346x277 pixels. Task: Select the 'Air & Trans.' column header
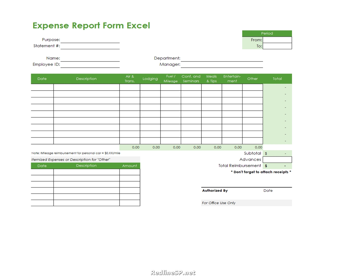(130, 79)
